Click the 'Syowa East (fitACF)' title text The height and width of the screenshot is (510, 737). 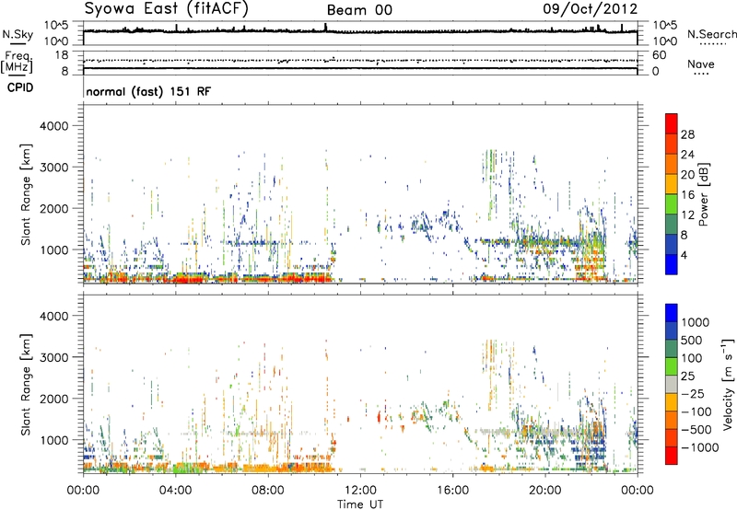point(166,8)
